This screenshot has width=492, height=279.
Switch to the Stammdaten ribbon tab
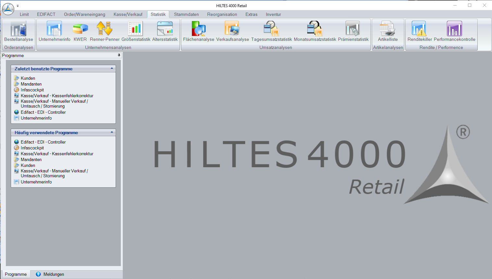186,14
